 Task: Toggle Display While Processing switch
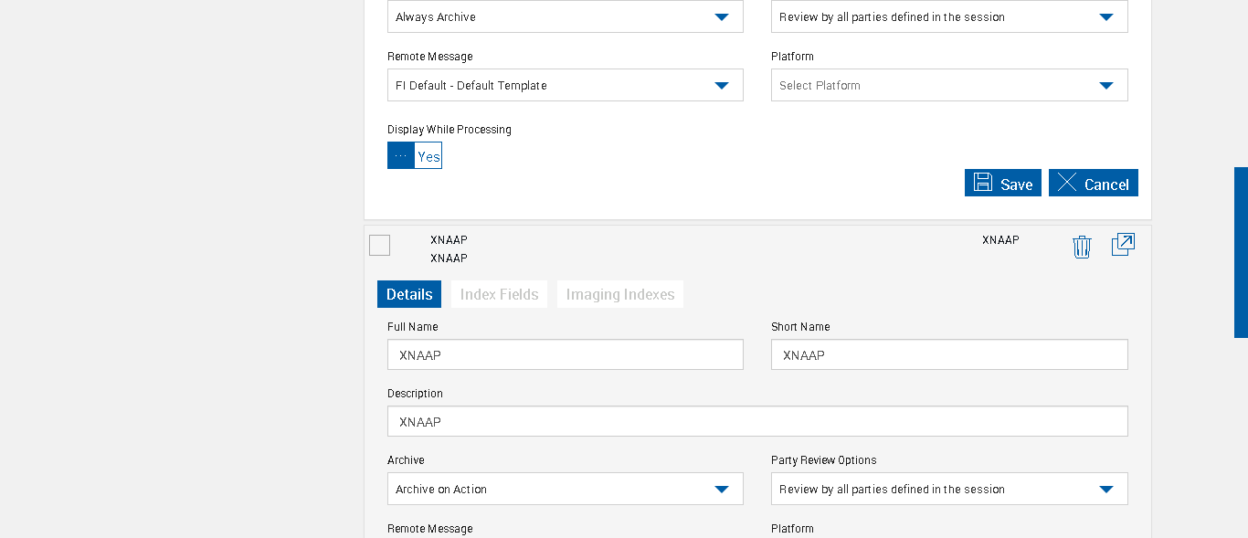(x=415, y=156)
